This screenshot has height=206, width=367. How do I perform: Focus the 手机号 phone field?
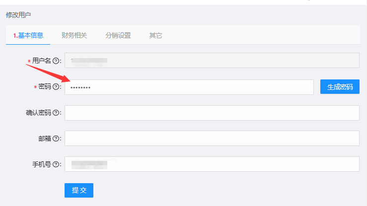(212, 164)
